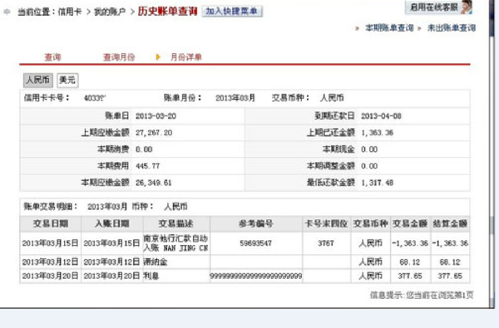This screenshot has width=499, height=328.
Task: Click the 最低还款金额 value 1,317.48
Action: (x=377, y=183)
